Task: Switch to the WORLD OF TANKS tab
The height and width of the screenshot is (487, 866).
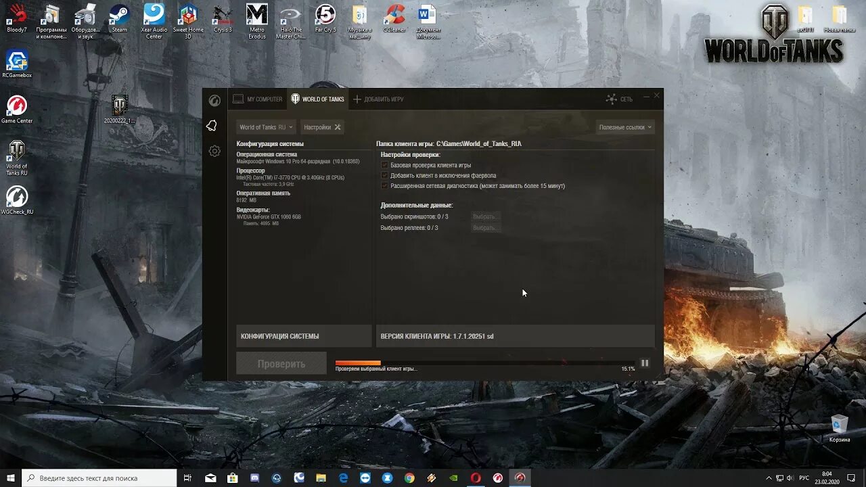Action: pos(317,99)
